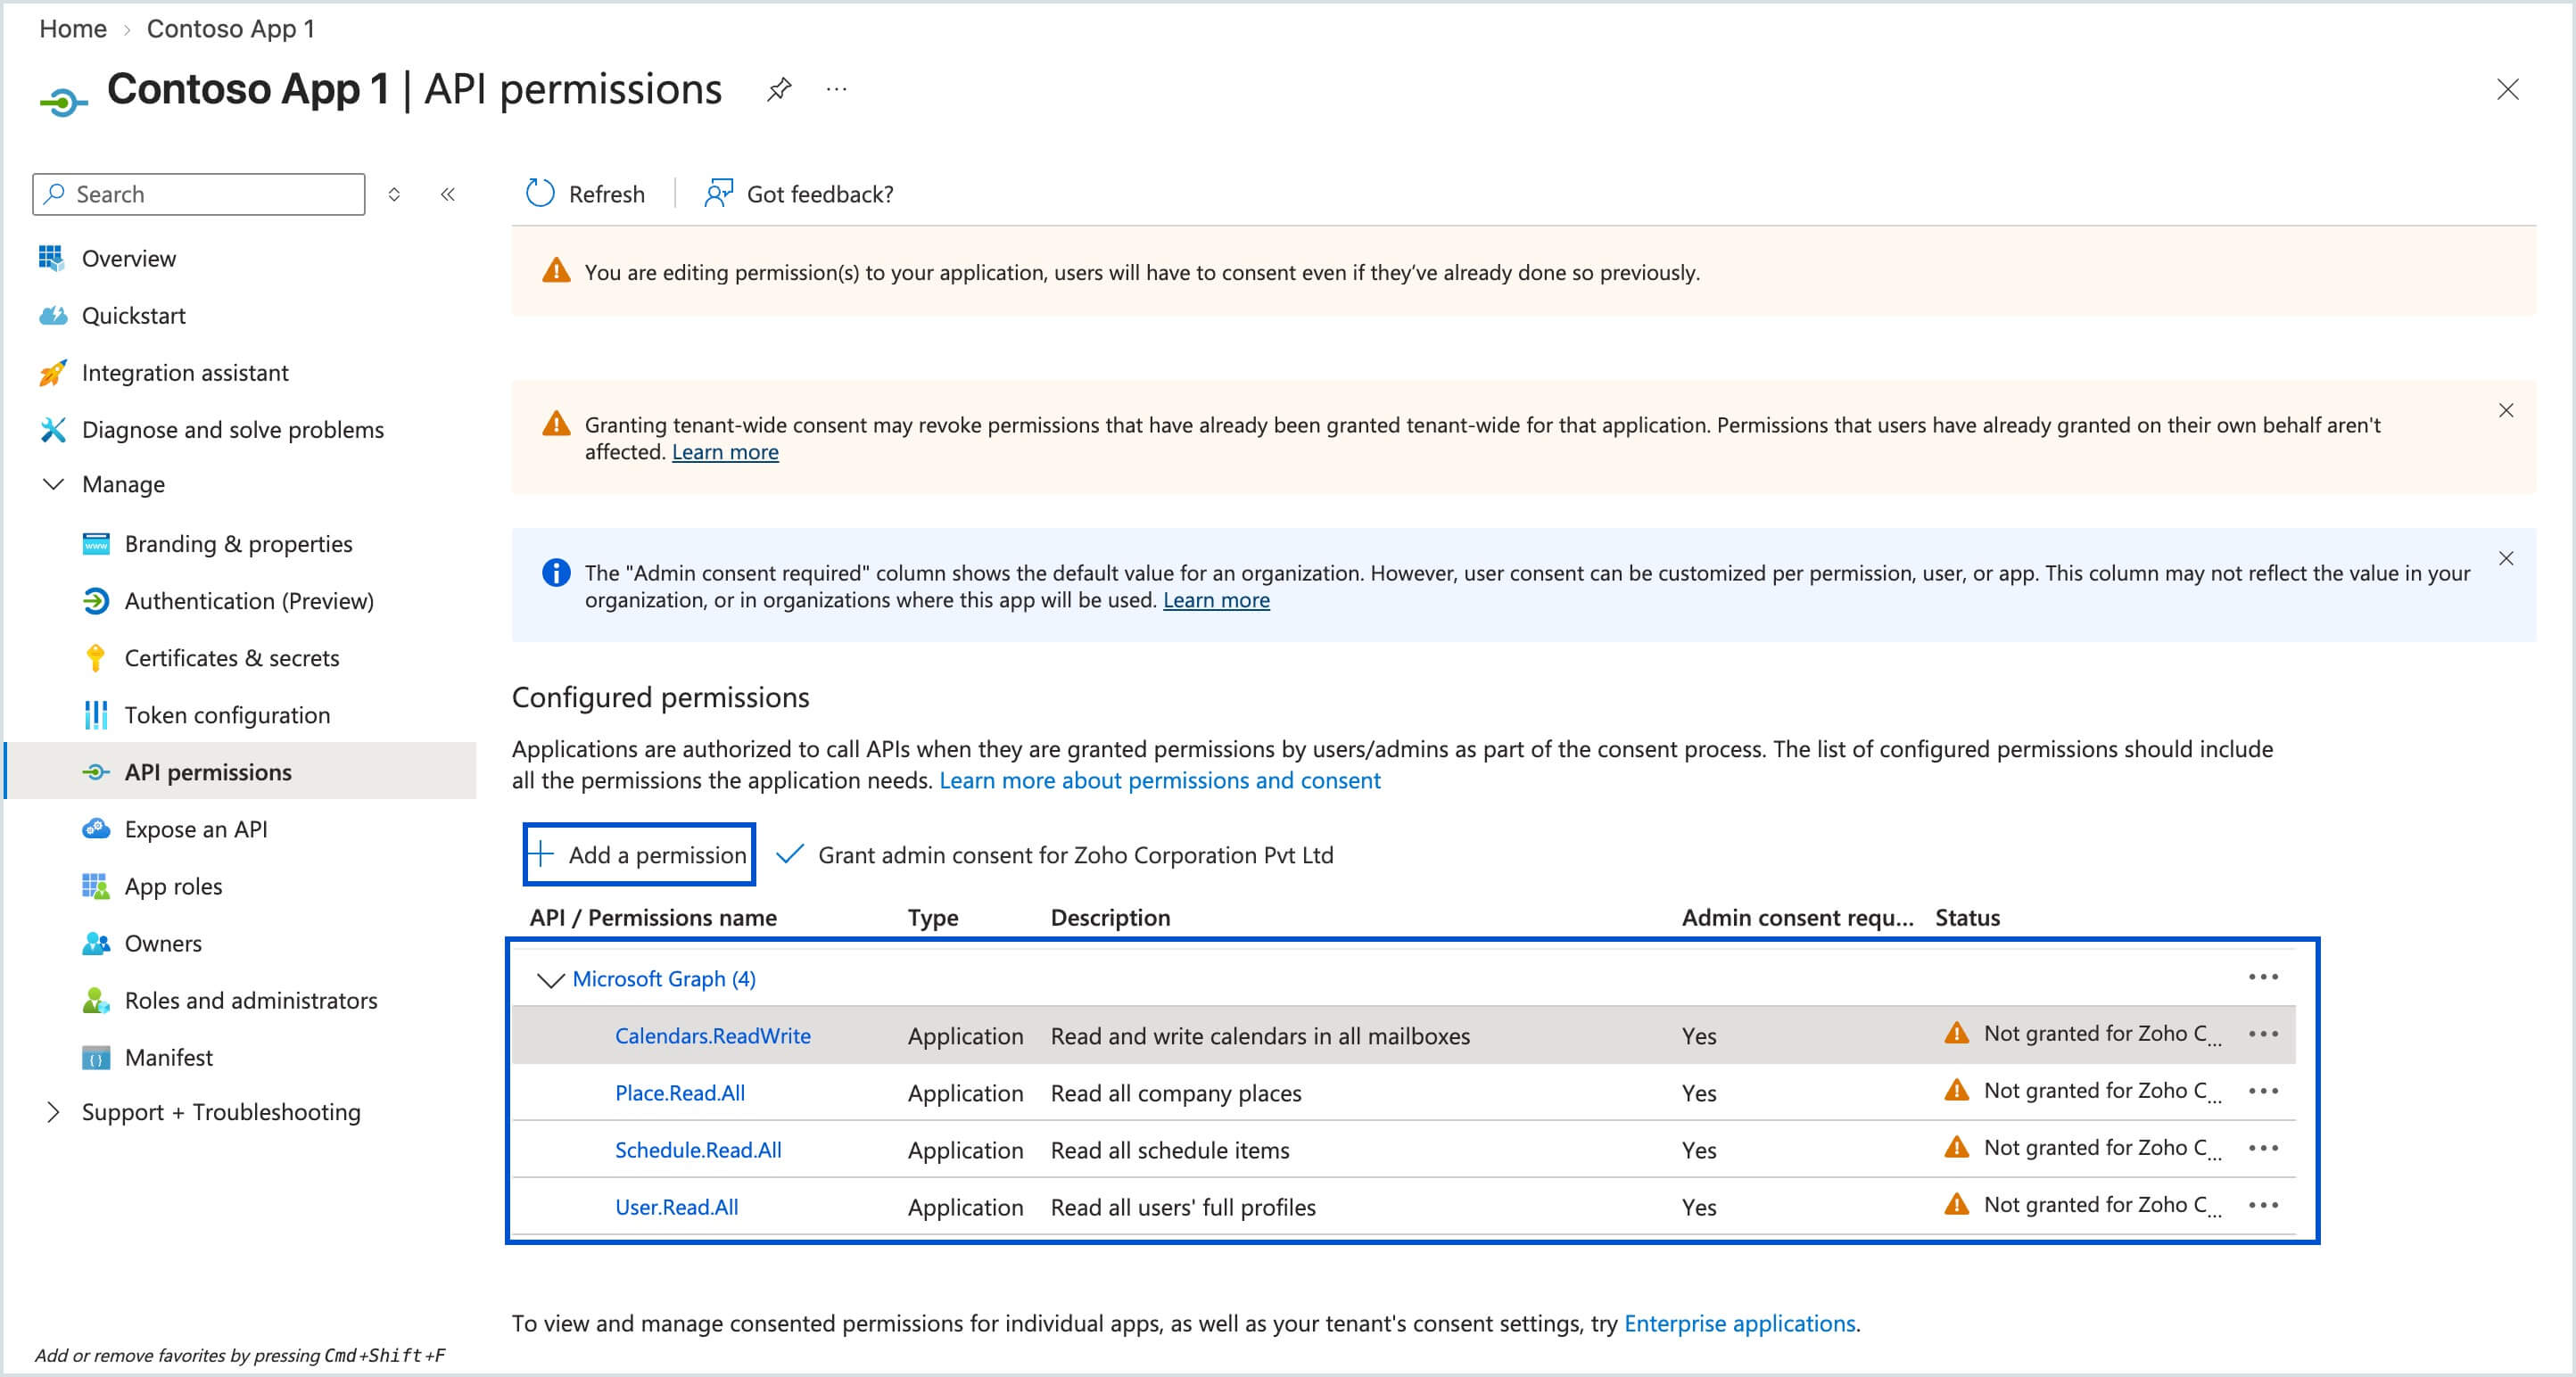
Task: Open Certificates & secrets
Action: click(232, 657)
